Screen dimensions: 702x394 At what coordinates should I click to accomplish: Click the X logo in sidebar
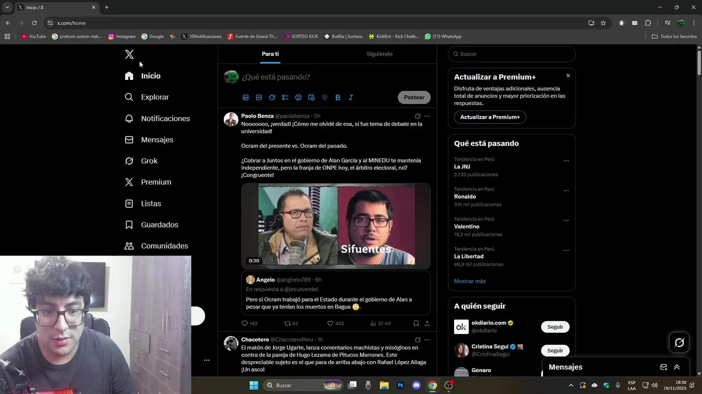point(129,54)
